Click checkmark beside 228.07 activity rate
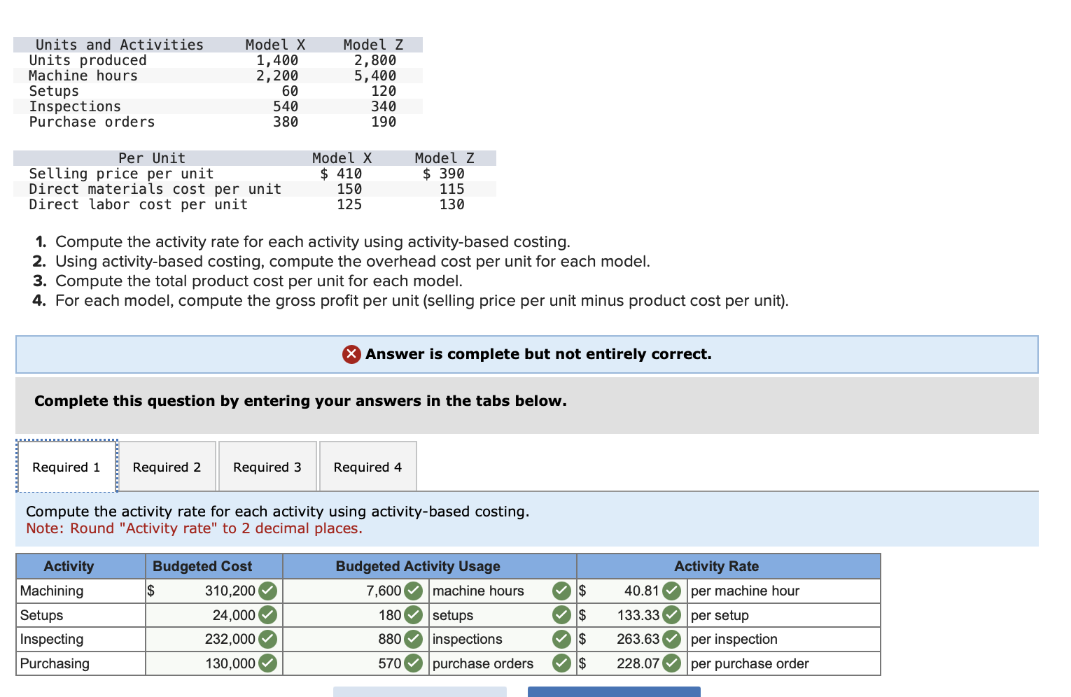Image resolution: width=1071 pixels, height=697 pixels. pyautogui.click(x=672, y=663)
